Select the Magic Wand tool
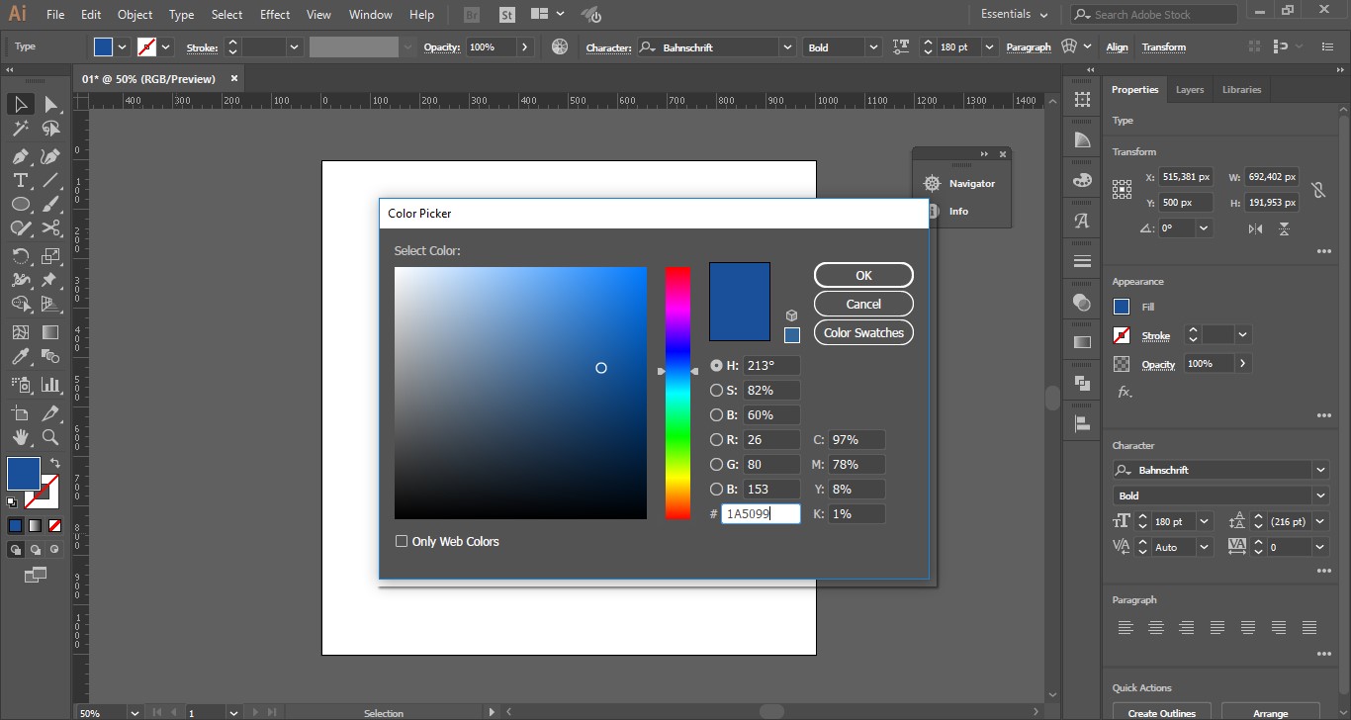 coord(20,129)
